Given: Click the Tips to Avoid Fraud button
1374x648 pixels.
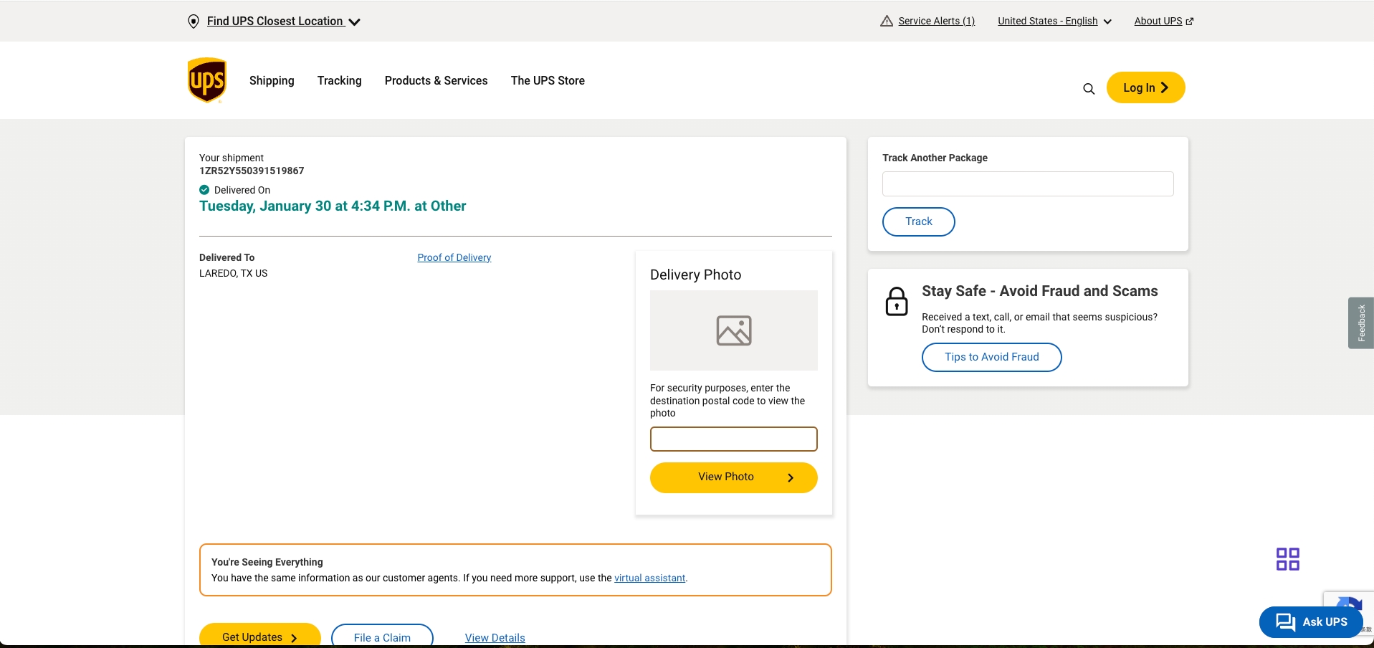Looking at the screenshot, I should [991, 358].
